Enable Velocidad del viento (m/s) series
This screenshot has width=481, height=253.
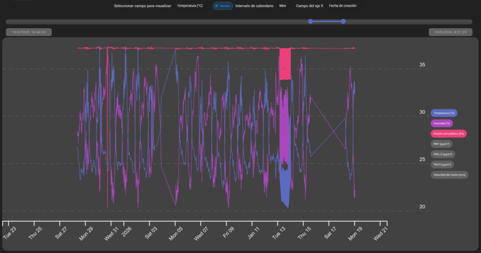[x=450, y=175]
